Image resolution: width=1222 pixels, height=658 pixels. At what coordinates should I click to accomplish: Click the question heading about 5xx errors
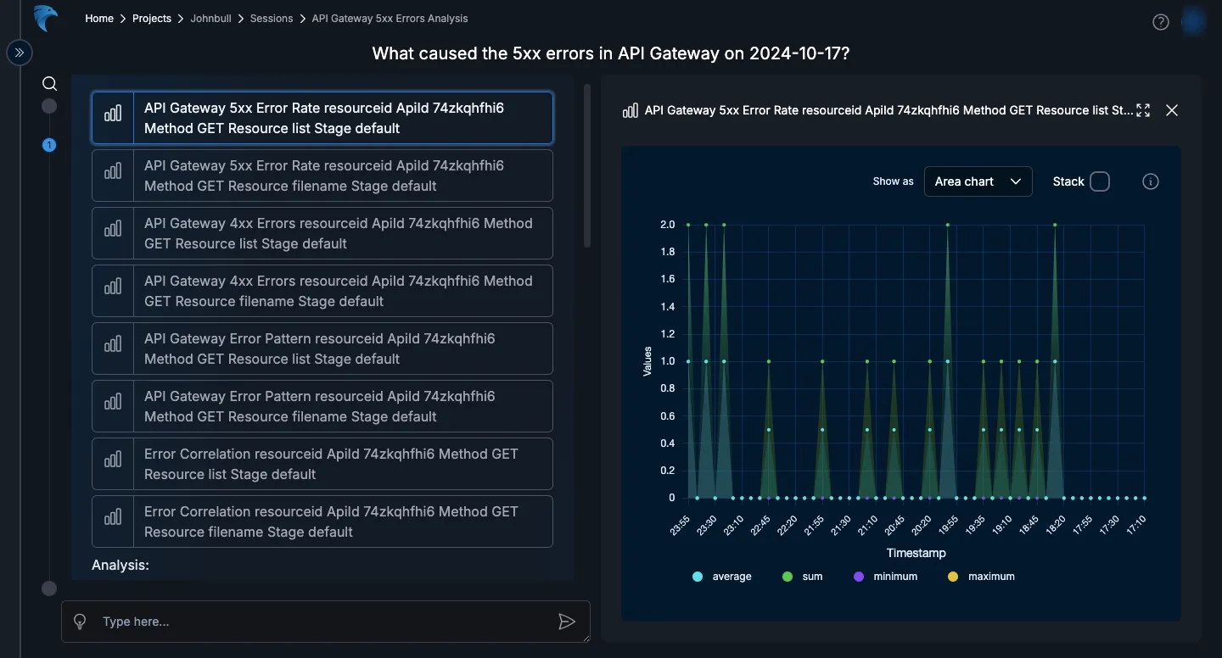tap(611, 53)
